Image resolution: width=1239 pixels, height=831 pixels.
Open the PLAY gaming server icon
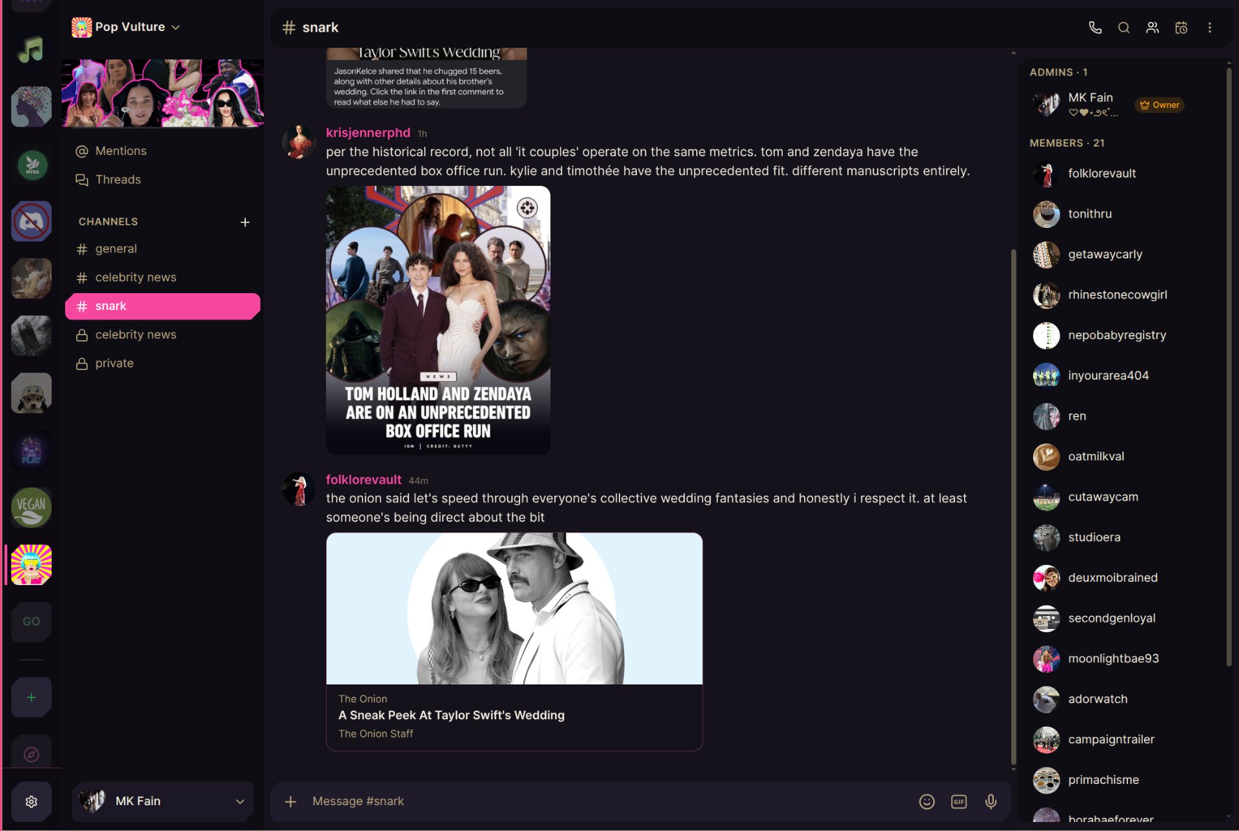[x=31, y=450]
